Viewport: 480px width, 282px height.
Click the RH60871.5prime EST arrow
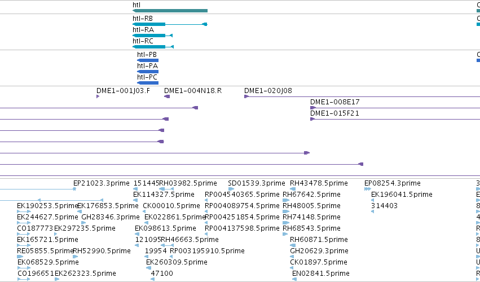click(x=293, y=245)
